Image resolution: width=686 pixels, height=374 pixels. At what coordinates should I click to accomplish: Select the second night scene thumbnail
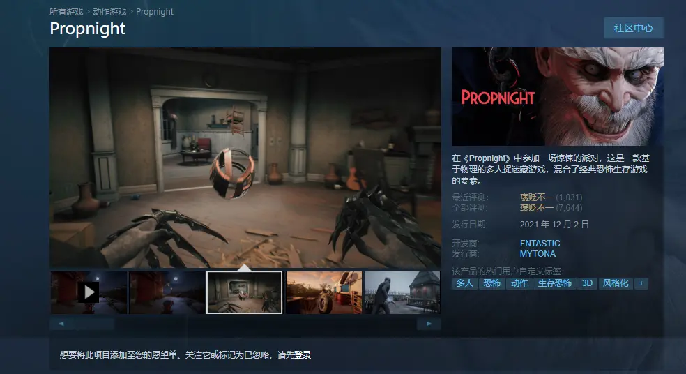click(x=167, y=292)
